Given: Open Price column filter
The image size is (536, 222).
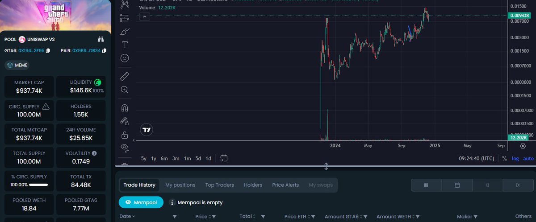Looking at the screenshot, I should click(x=215, y=217).
